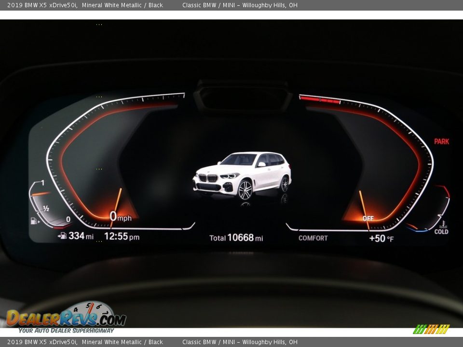Click the red PARK indicator

point(441,142)
